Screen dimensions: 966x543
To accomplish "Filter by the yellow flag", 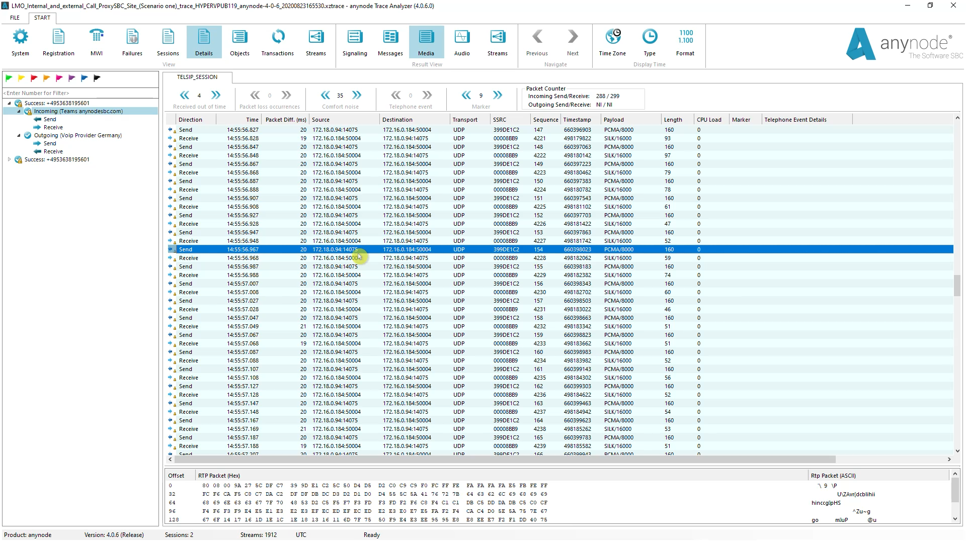I will tap(21, 78).
